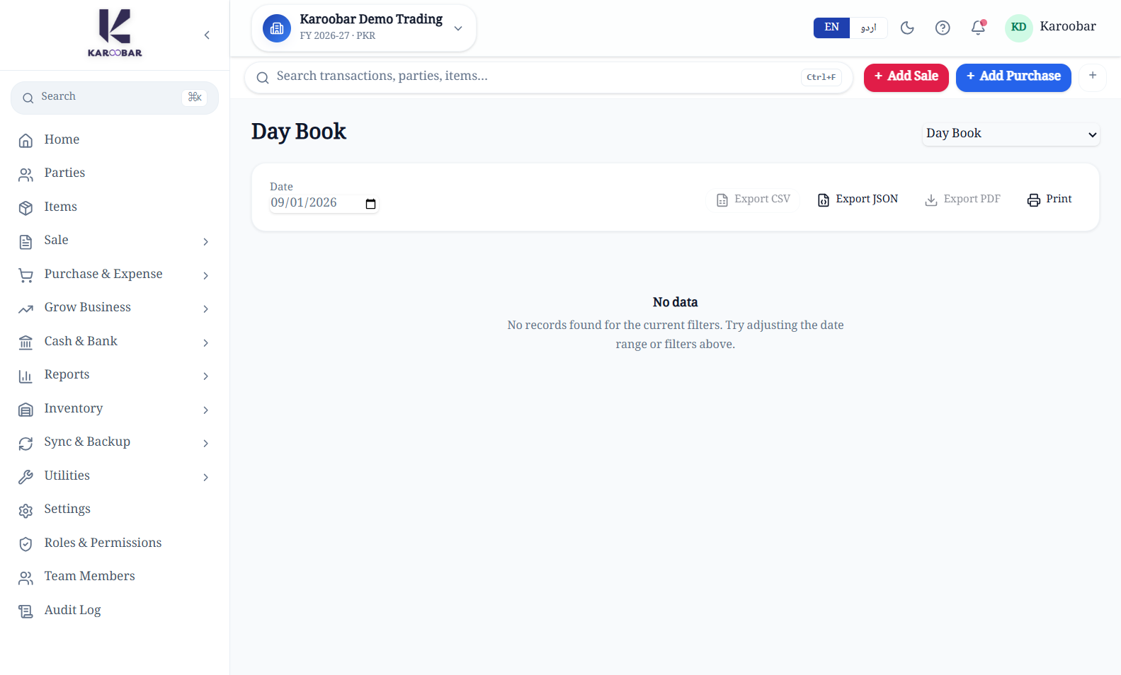This screenshot has width=1121, height=675.
Task: Click the plus quick-add button
Action: (1093, 76)
